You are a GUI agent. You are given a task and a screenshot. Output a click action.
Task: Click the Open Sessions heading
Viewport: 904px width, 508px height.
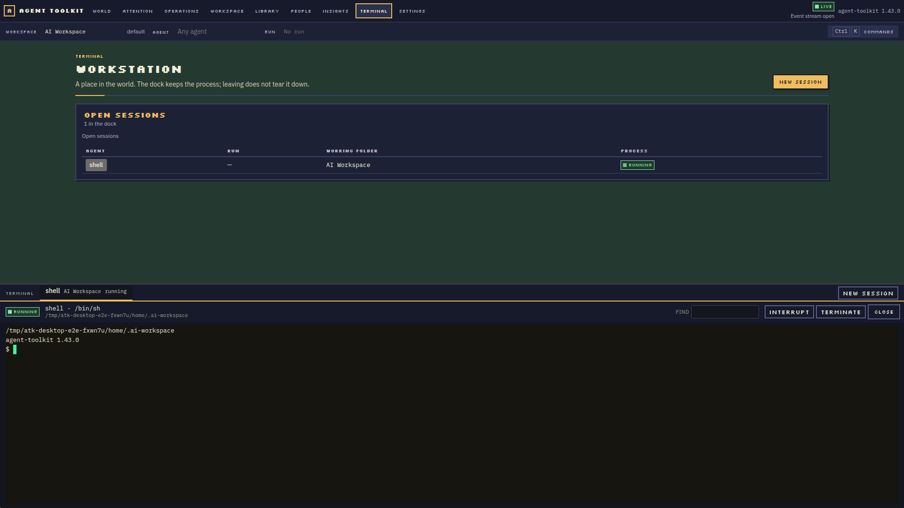(125, 115)
